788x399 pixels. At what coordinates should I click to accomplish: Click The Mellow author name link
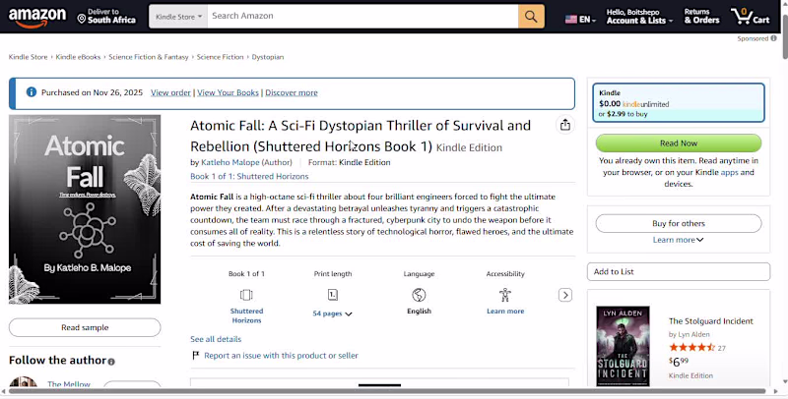(x=69, y=384)
